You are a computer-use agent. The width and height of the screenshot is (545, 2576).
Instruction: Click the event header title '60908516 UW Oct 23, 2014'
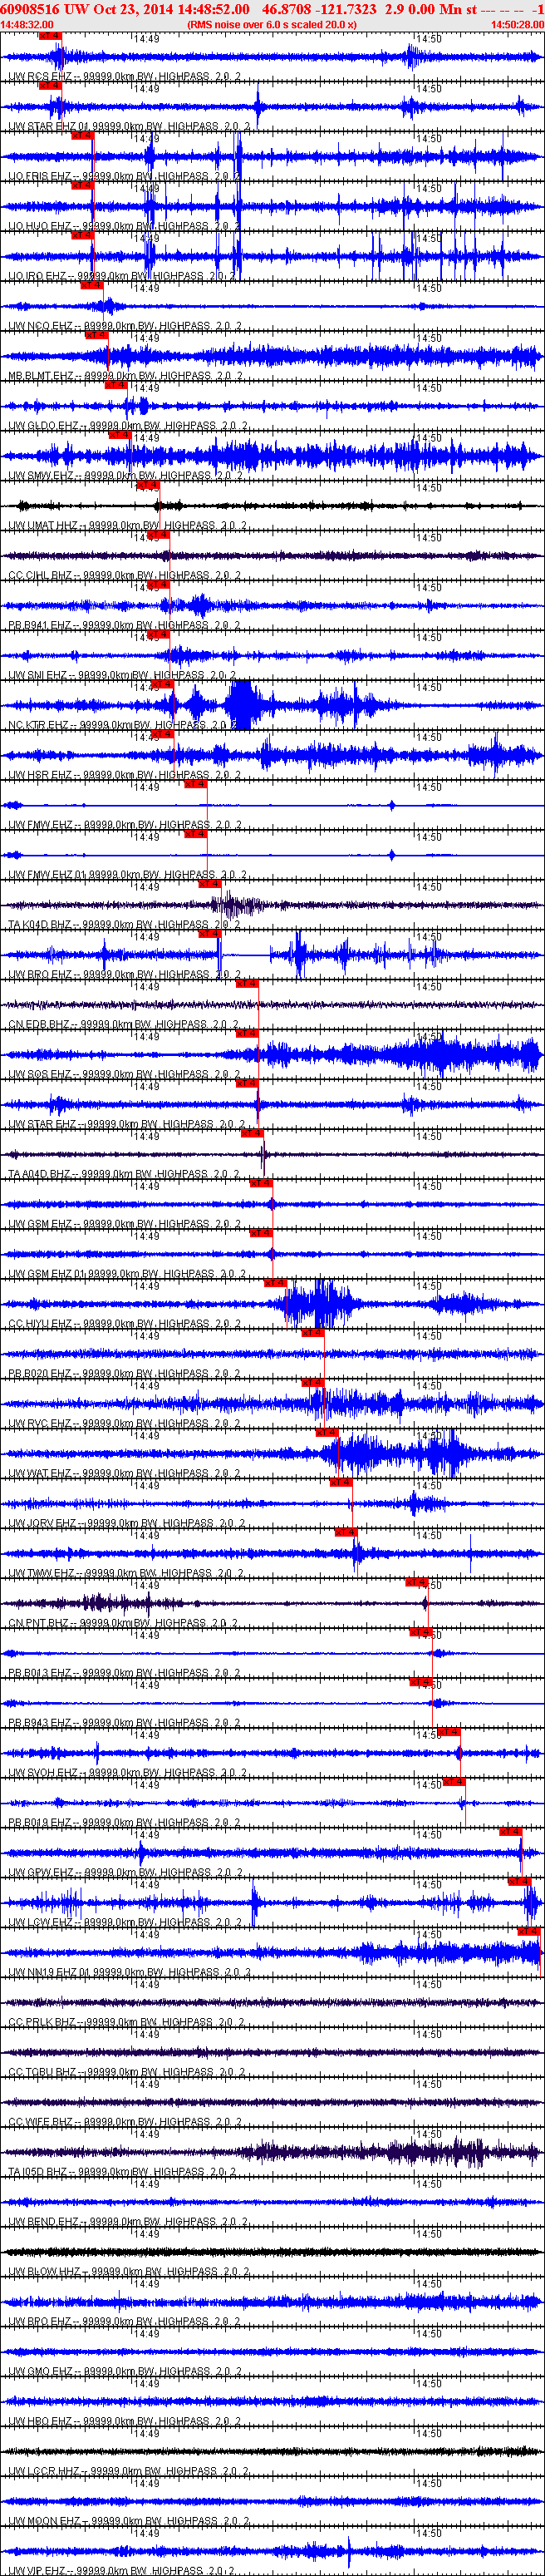click(x=87, y=9)
